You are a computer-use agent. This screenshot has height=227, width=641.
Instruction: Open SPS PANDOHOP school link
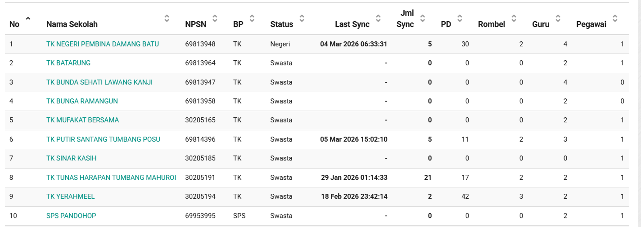click(71, 216)
